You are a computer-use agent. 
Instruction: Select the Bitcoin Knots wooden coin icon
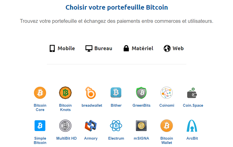[65, 93]
